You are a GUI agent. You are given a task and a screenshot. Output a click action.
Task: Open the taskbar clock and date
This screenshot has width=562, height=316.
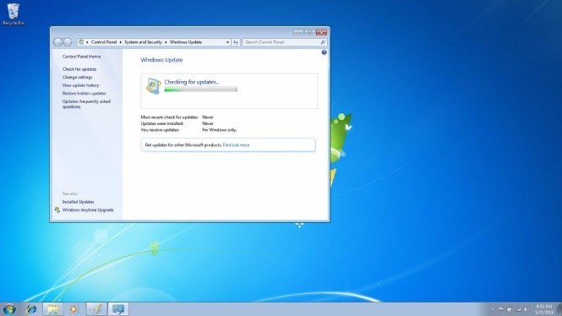coord(544,309)
